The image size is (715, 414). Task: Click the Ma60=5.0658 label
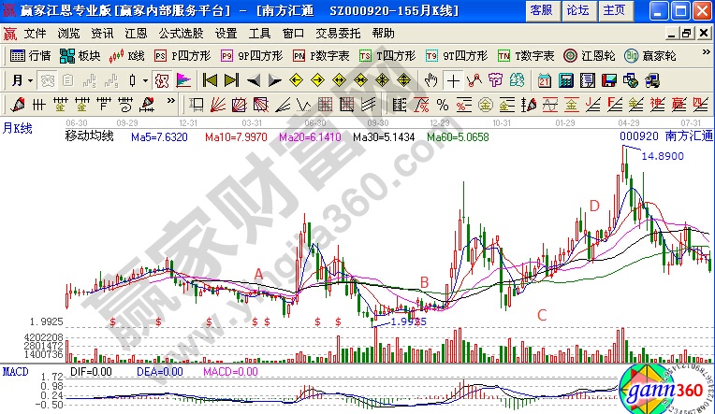point(458,137)
